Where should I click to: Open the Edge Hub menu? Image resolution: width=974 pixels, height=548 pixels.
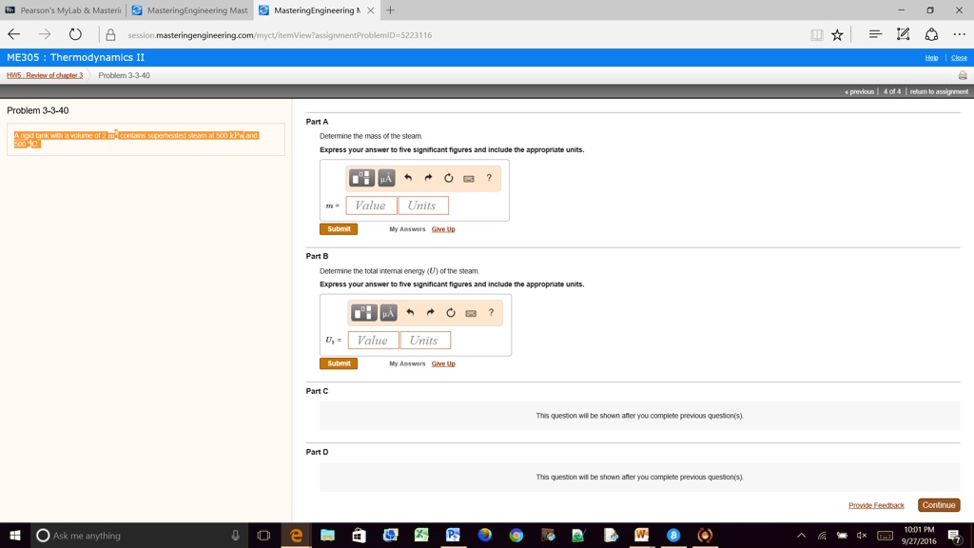875,35
